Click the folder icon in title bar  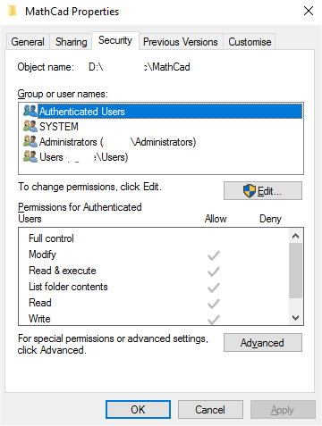(12, 12)
